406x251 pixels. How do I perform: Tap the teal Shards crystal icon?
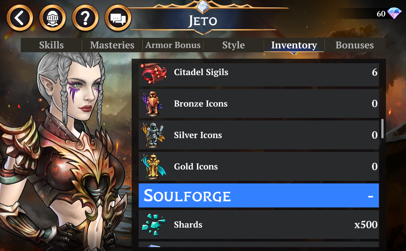154,224
